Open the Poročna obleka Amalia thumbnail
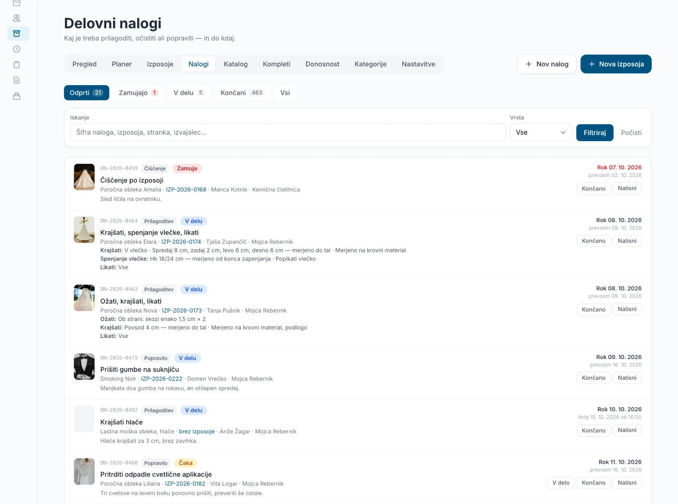 (84, 177)
